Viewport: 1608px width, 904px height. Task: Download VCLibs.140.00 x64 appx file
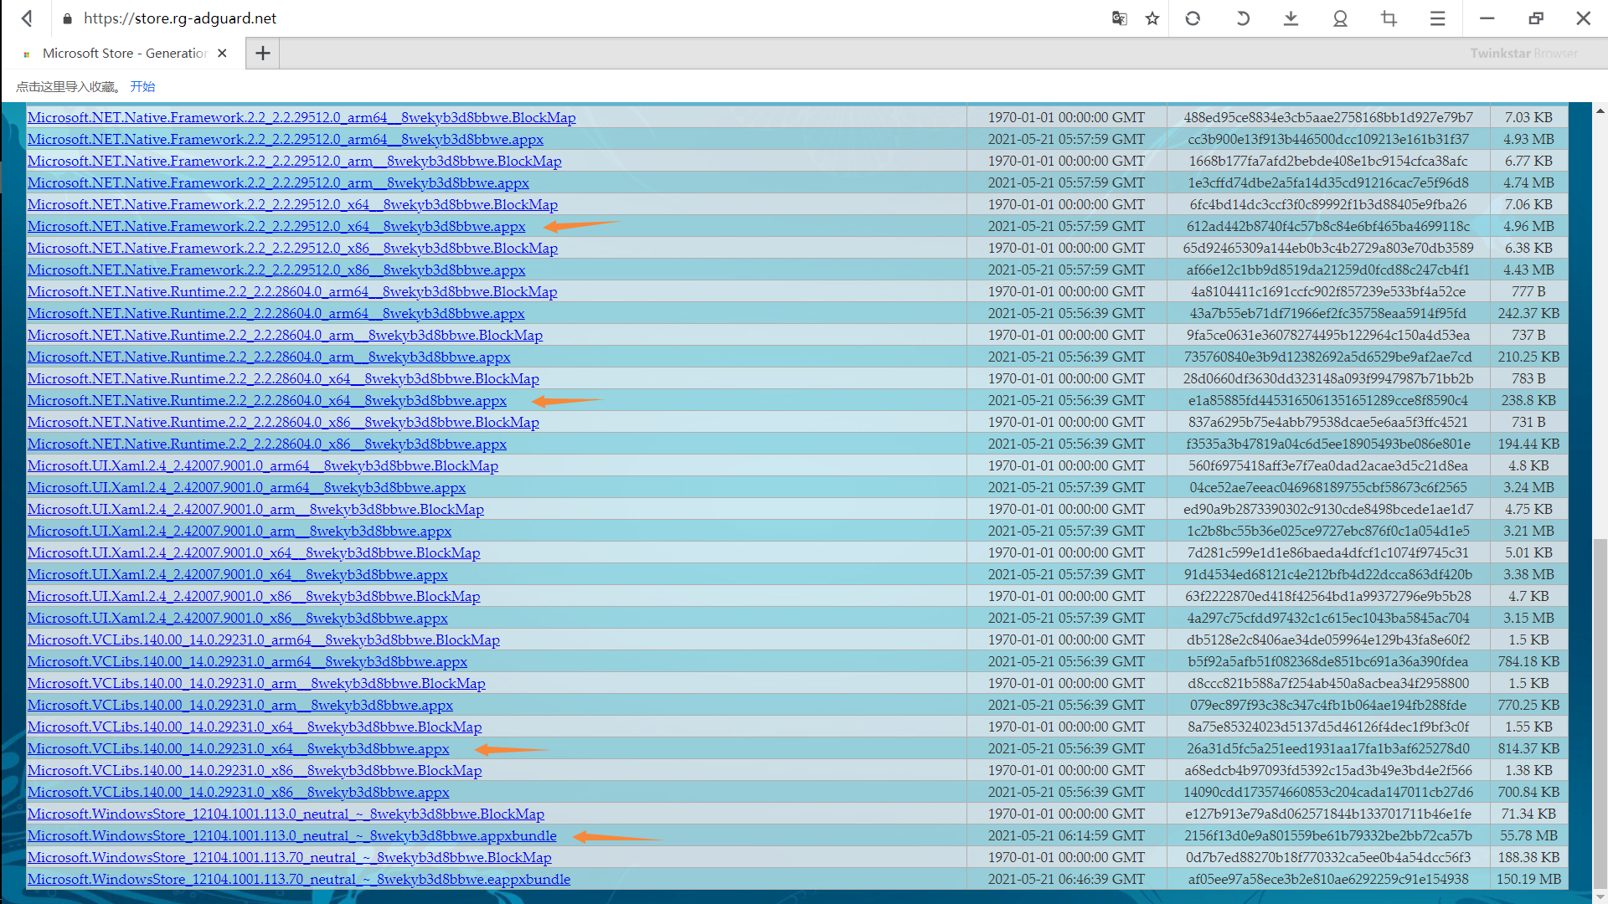pyautogui.click(x=239, y=748)
